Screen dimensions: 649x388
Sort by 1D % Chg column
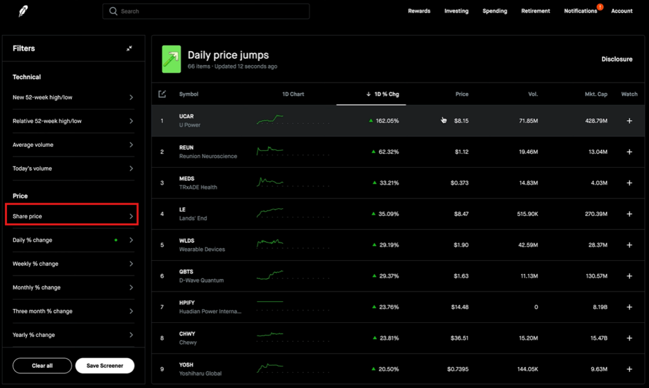[383, 94]
